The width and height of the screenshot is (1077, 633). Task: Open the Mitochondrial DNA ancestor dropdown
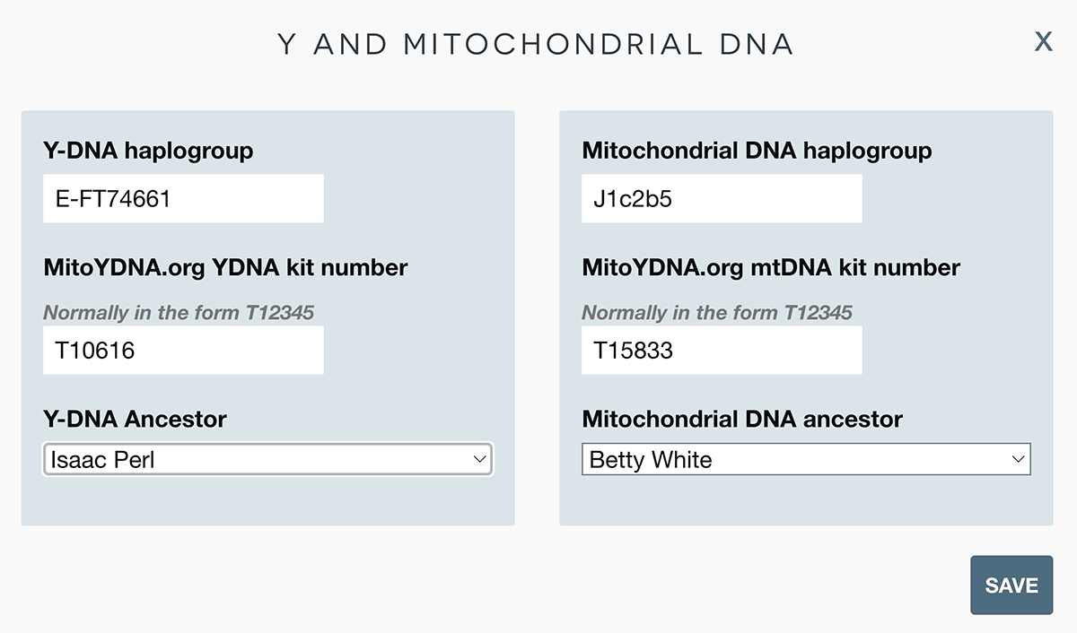806,459
